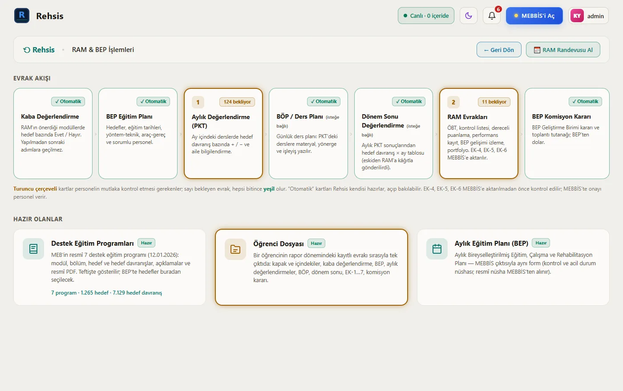Click step number 1 badge
Image resolution: width=623 pixels, height=391 pixels.
(198, 102)
